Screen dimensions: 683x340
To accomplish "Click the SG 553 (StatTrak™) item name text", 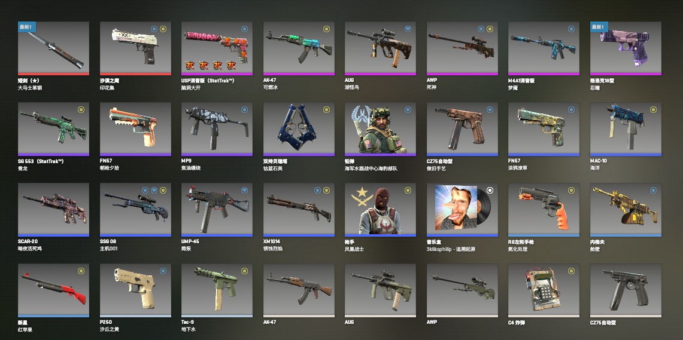I will tap(41, 161).
